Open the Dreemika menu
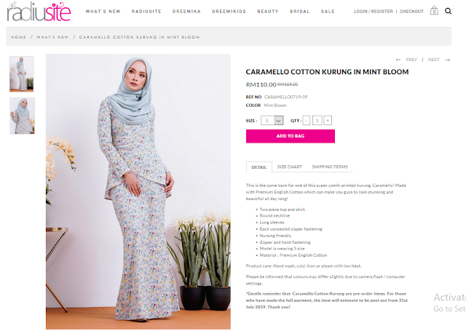466x331 pixels. tap(186, 12)
